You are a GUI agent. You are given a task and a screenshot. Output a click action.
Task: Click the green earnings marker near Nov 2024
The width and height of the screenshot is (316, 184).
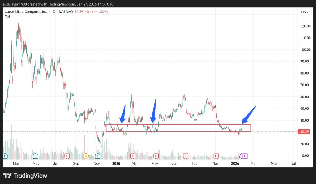click(98, 156)
